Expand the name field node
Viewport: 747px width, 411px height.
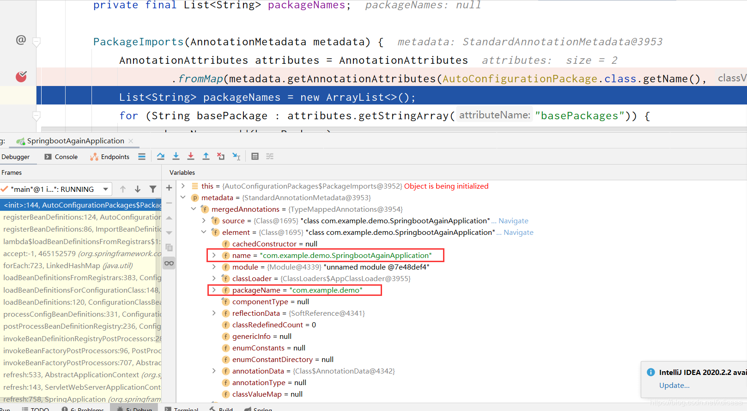click(214, 255)
